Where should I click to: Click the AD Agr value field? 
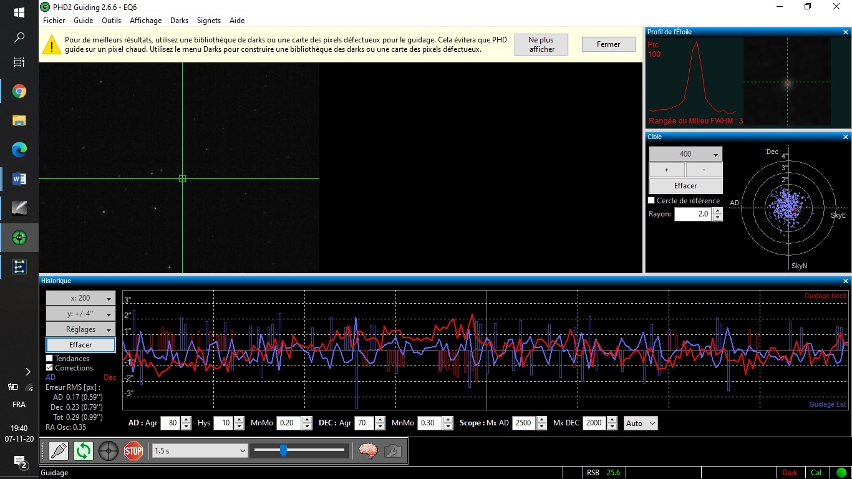coord(170,423)
